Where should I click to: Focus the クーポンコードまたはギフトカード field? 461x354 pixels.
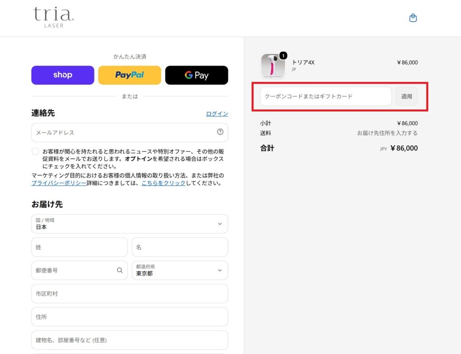[326, 96]
